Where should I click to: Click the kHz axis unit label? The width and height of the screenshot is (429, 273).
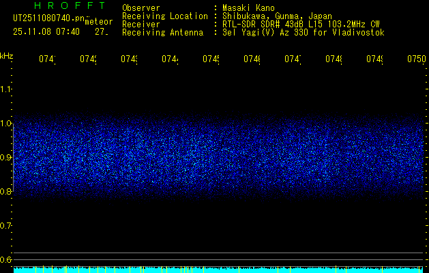pyautogui.click(x=6, y=55)
